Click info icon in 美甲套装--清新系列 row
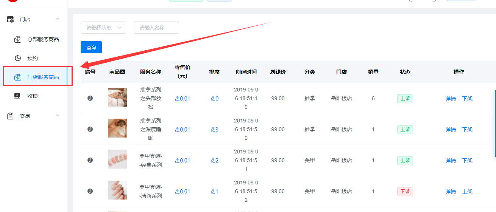The image size is (496, 212). (90, 191)
